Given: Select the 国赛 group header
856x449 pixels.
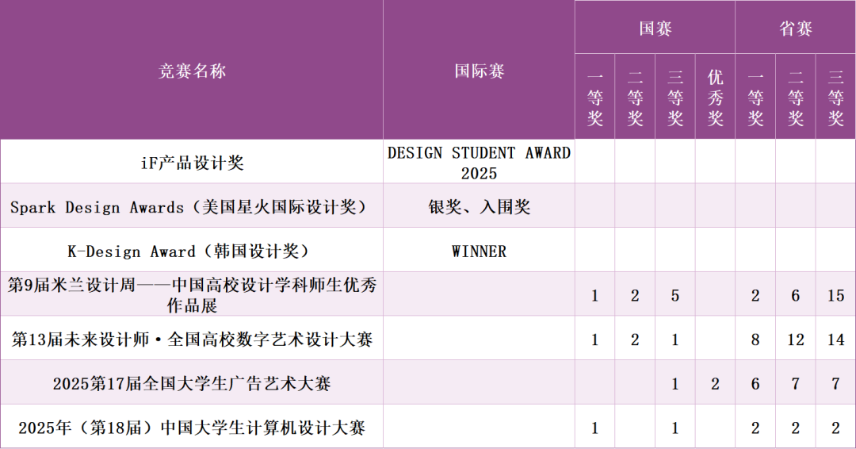Looking at the screenshot, I should (655, 29).
